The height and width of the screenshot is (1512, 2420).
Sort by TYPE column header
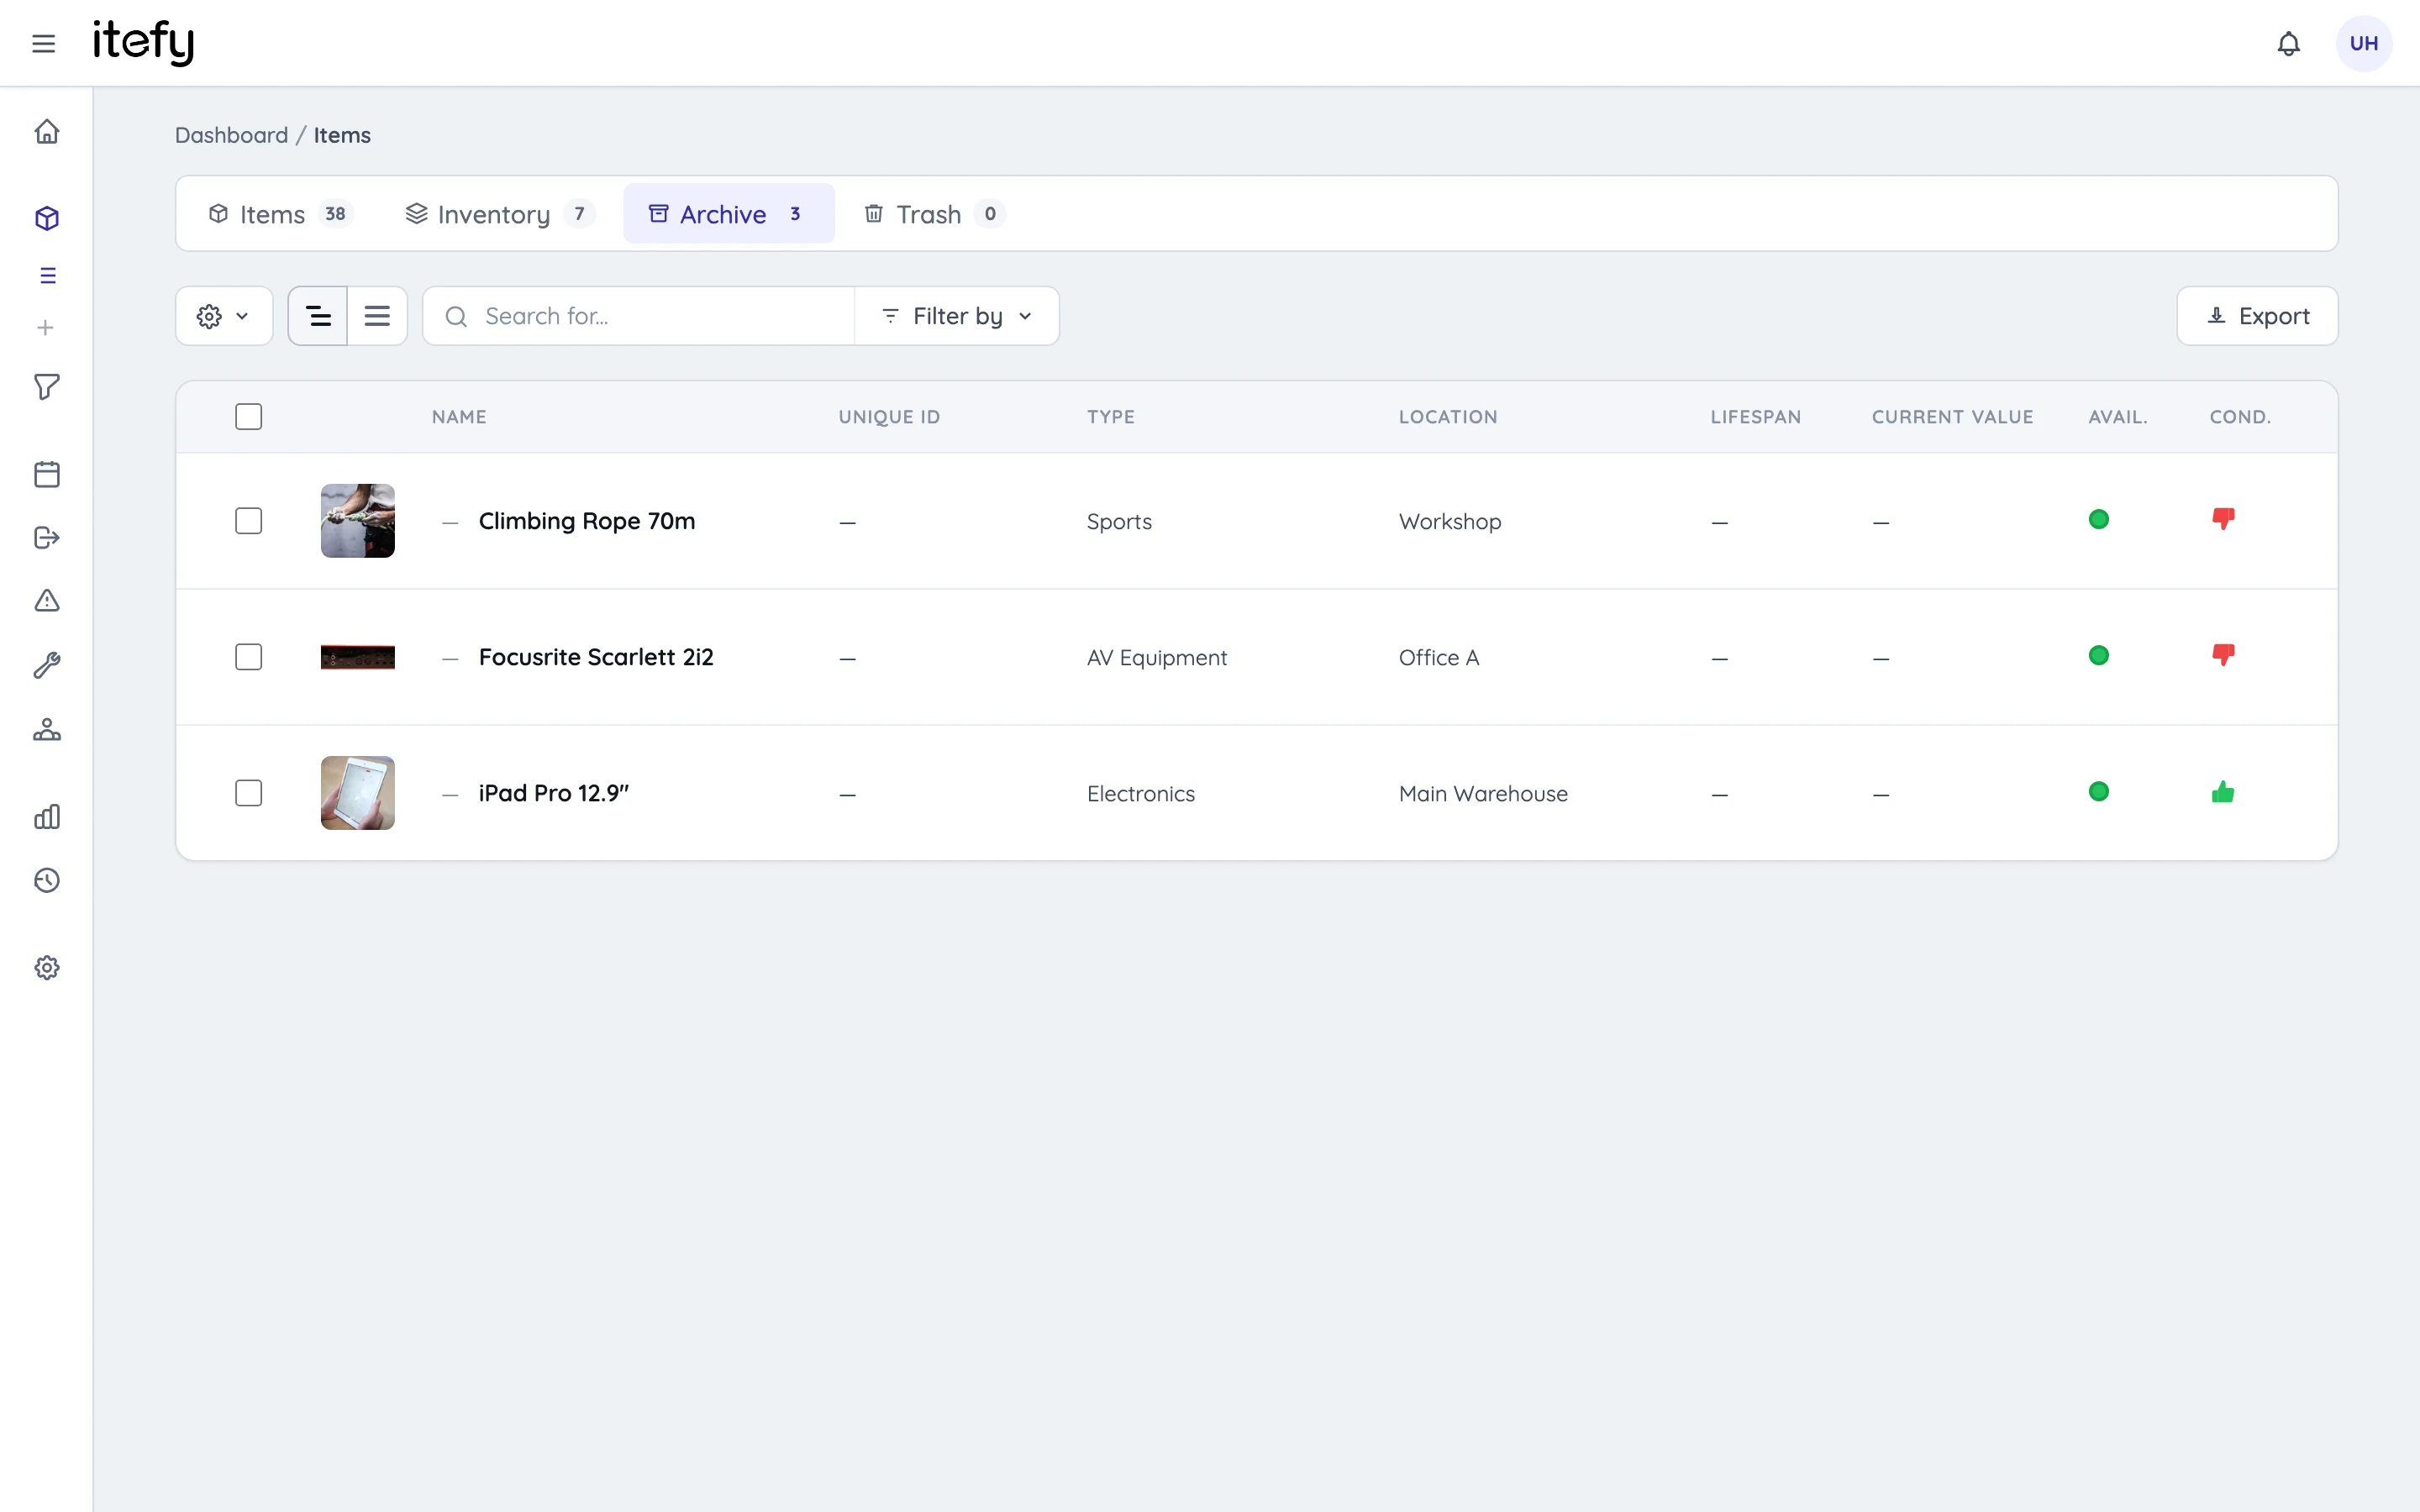click(1111, 417)
